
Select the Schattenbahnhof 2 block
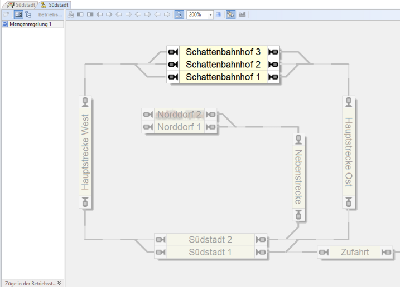point(223,65)
